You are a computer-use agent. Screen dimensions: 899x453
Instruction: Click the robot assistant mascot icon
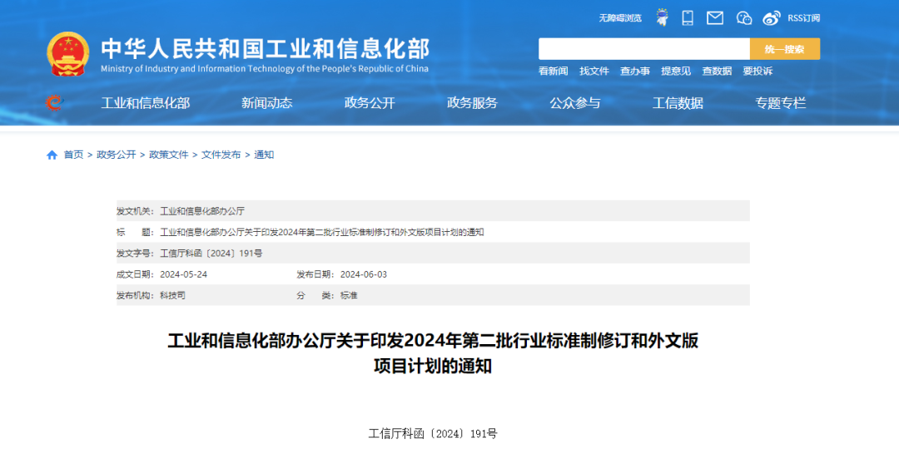pyautogui.click(x=662, y=17)
